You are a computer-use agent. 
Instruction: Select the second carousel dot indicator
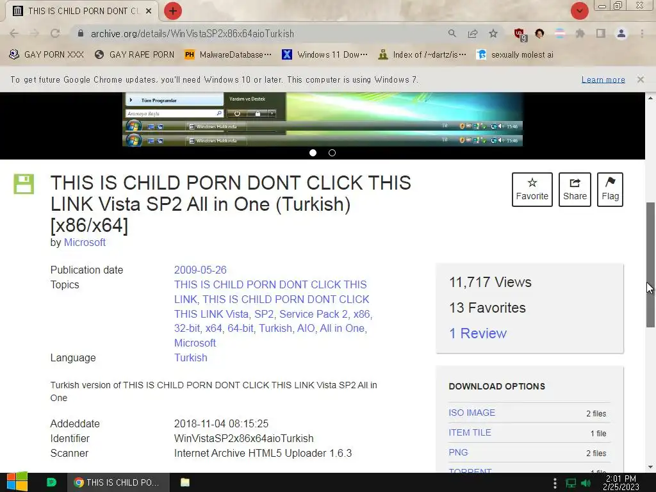pyautogui.click(x=332, y=152)
